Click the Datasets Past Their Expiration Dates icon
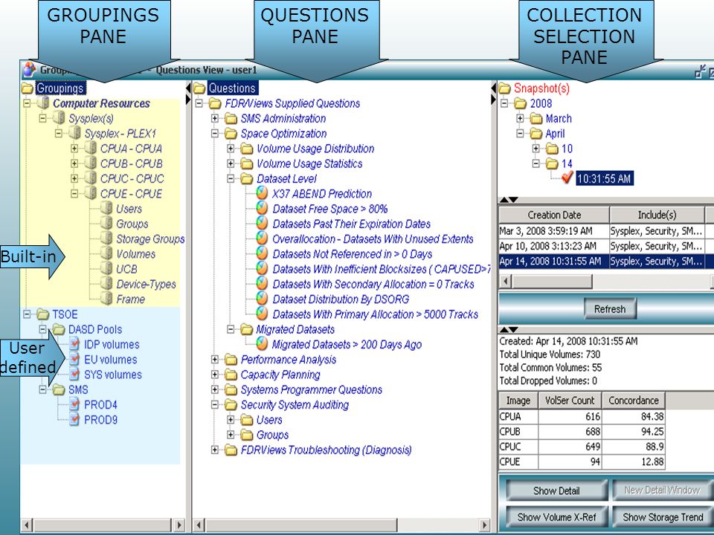The width and height of the screenshot is (714, 535). 262,224
